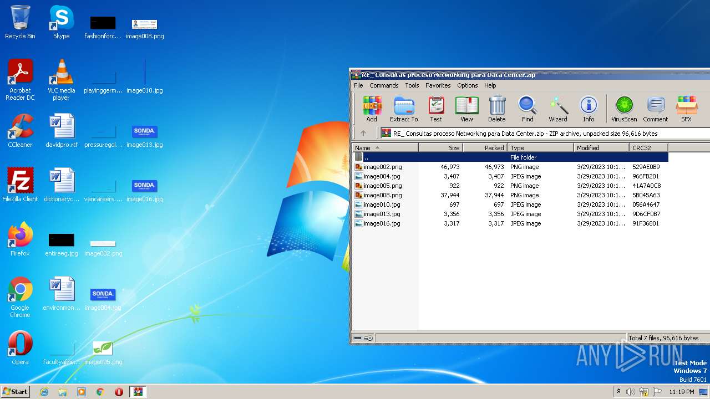Click the Test archive icon
Viewport: 710px width, 399px height.
(436, 109)
